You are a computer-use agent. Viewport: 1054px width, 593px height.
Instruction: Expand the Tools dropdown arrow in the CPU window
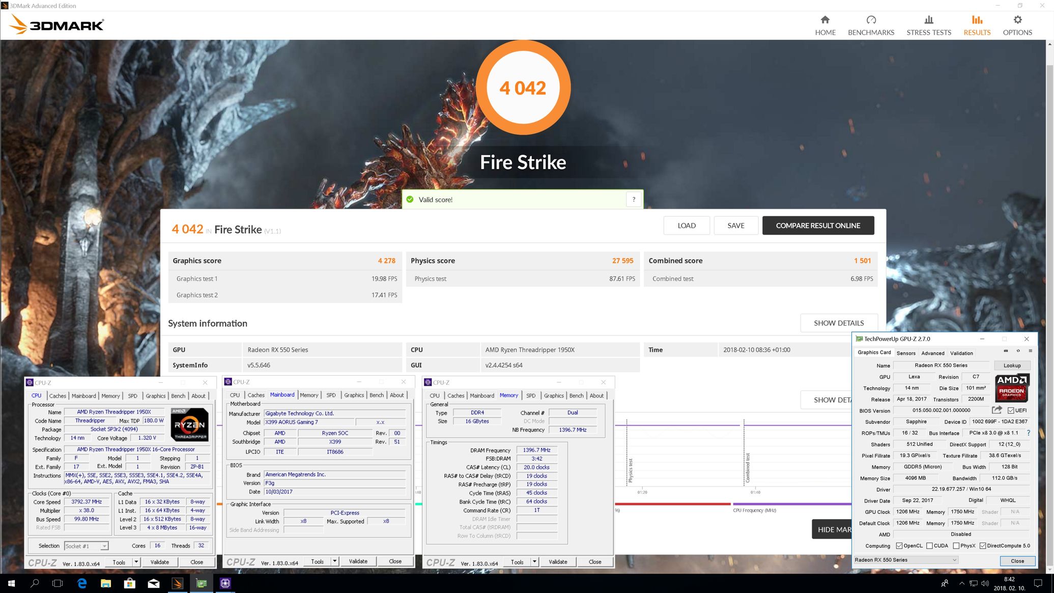click(136, 562)
